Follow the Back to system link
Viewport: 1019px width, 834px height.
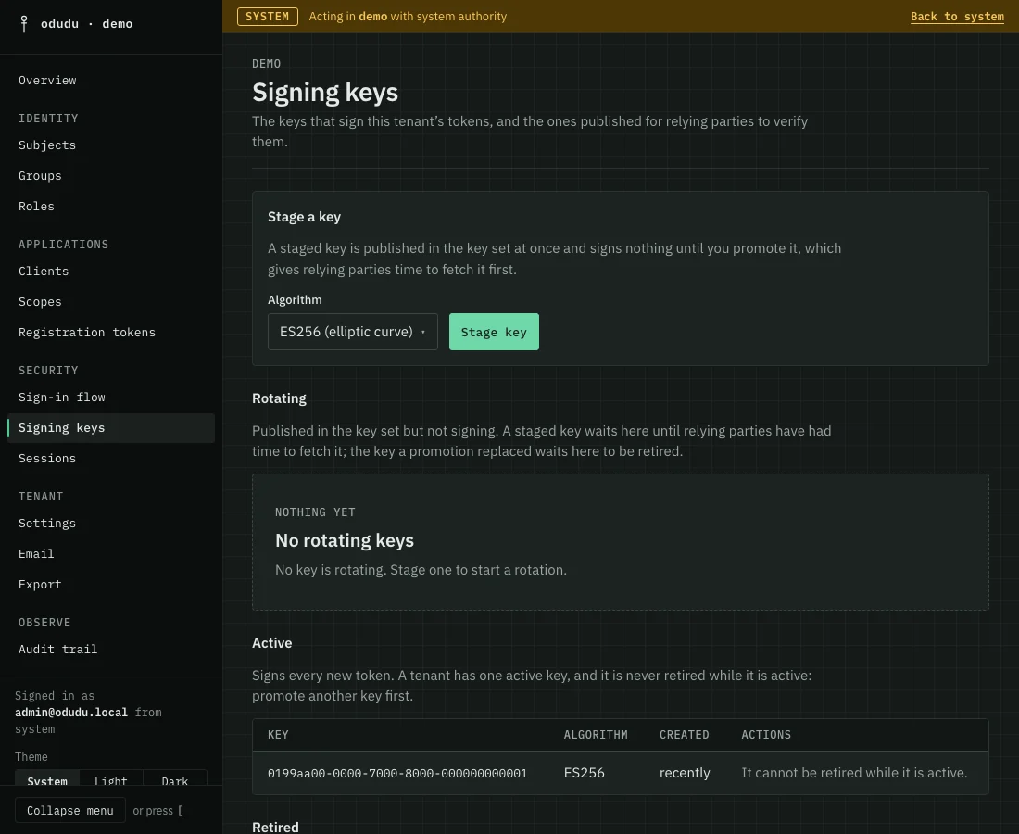coord(957,17)
